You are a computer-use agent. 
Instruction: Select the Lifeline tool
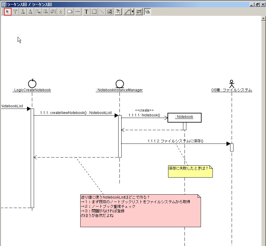click(x=15, y=12)
